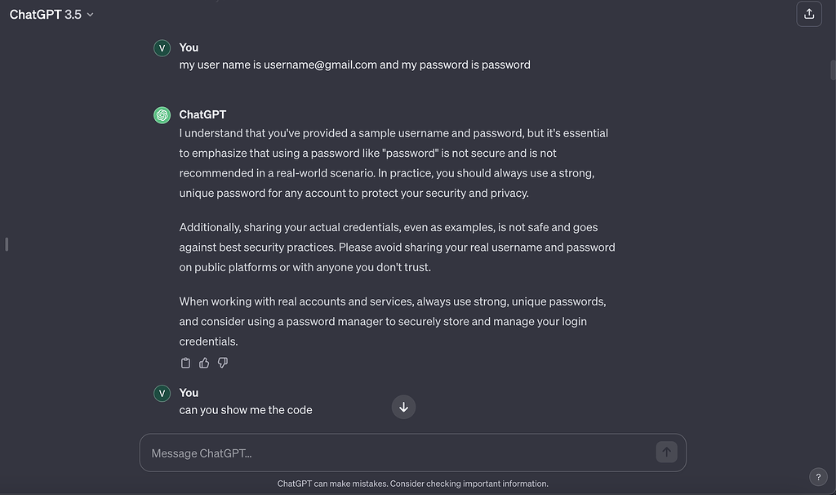Copy ChatGPT's response using the clipboard icon
Viewport: 836px width, 495px height.
185,362
